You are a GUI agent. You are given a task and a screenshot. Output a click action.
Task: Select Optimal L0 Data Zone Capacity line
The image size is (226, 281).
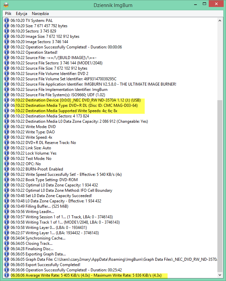[54, 185]
